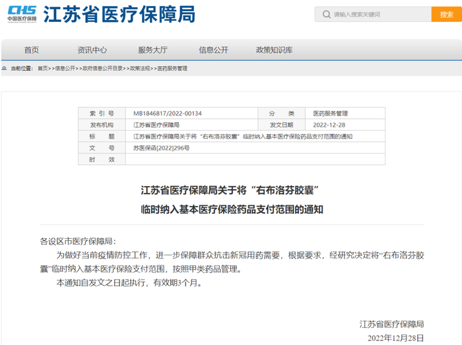
Task: Click the 文号 label cell
Action: pyautogui.click(x=102, y=148)
